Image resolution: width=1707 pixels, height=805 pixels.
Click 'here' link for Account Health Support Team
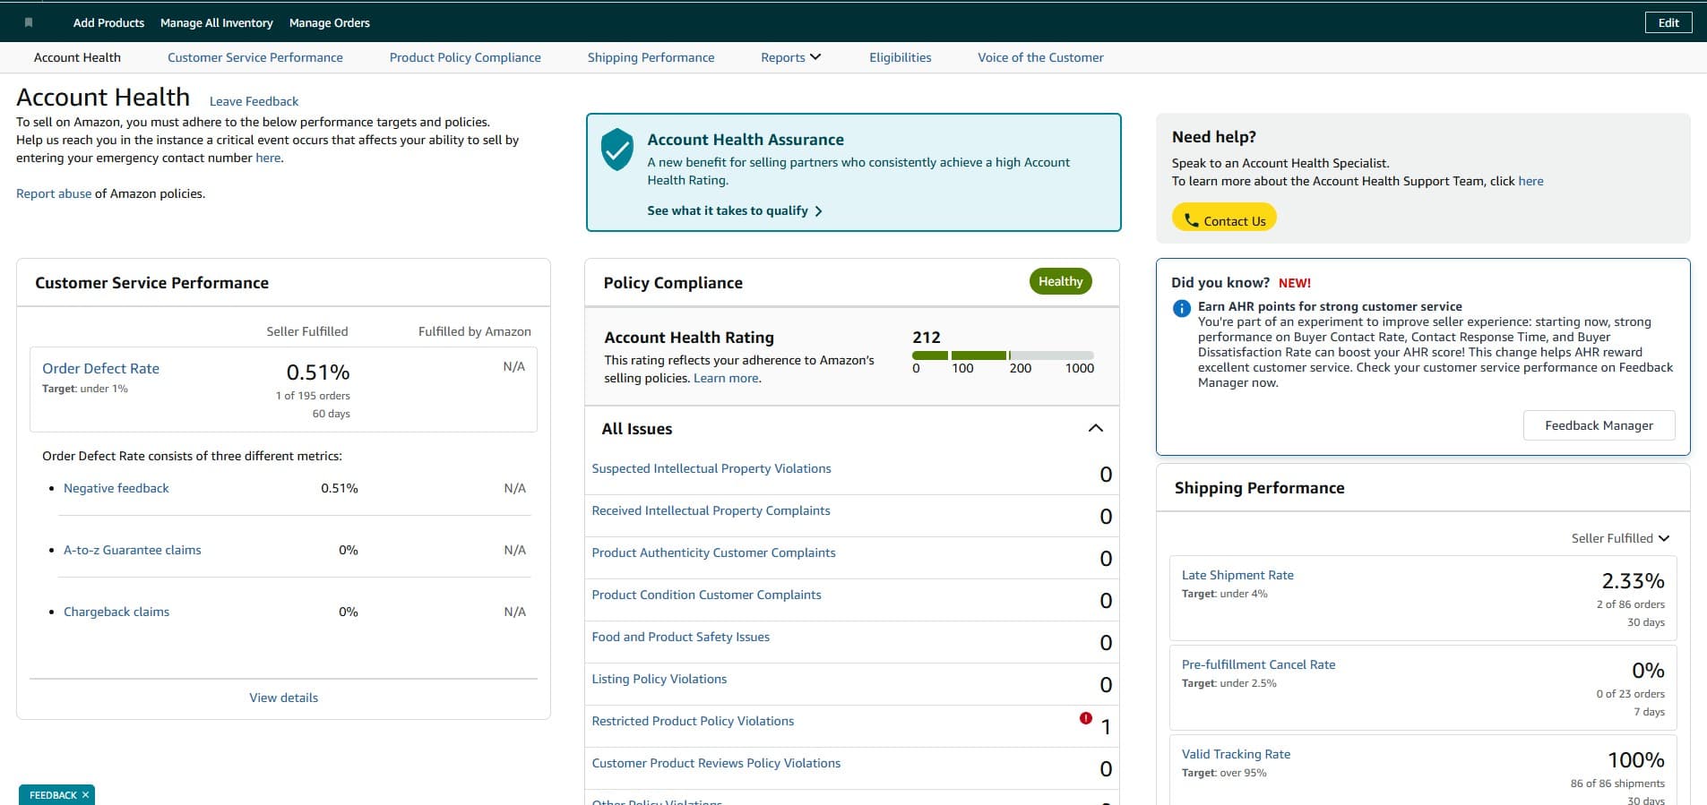[1530, 181]
